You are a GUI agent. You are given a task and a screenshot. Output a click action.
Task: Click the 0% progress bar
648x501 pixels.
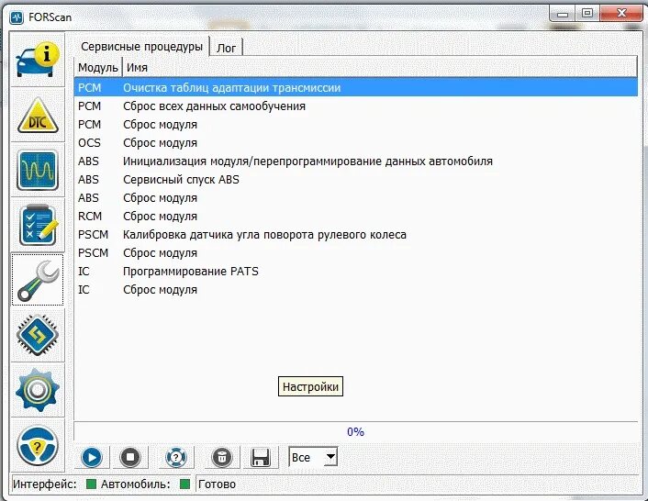356,432
